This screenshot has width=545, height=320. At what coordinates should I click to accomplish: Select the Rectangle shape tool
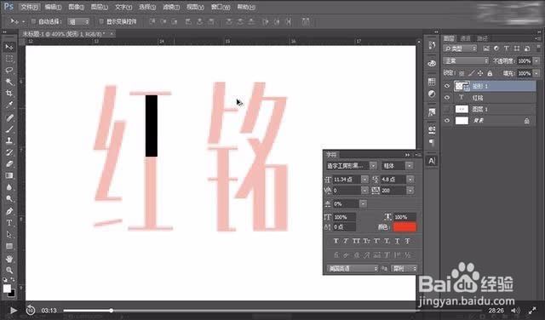tap(9, 246)
